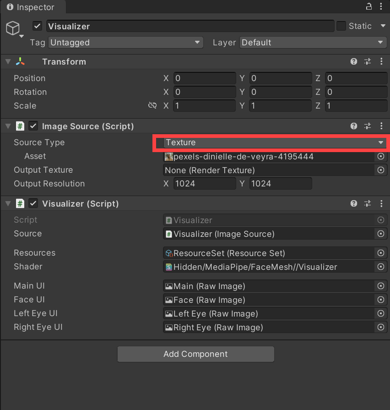
Task: Click Source field object picker circle
Action: point(381,234)
